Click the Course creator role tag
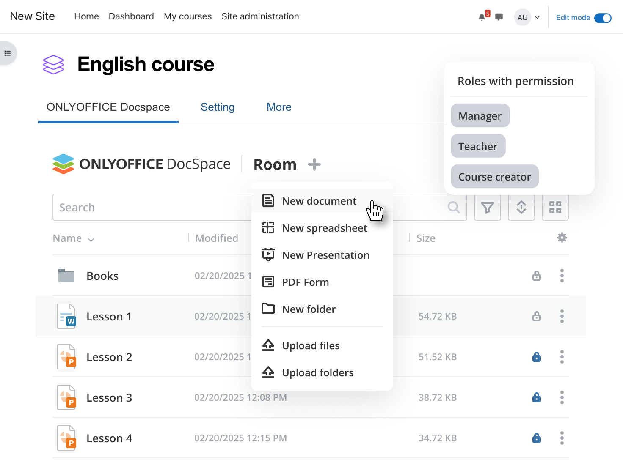The width and height of the screenshot is (623, 465). 495,176
